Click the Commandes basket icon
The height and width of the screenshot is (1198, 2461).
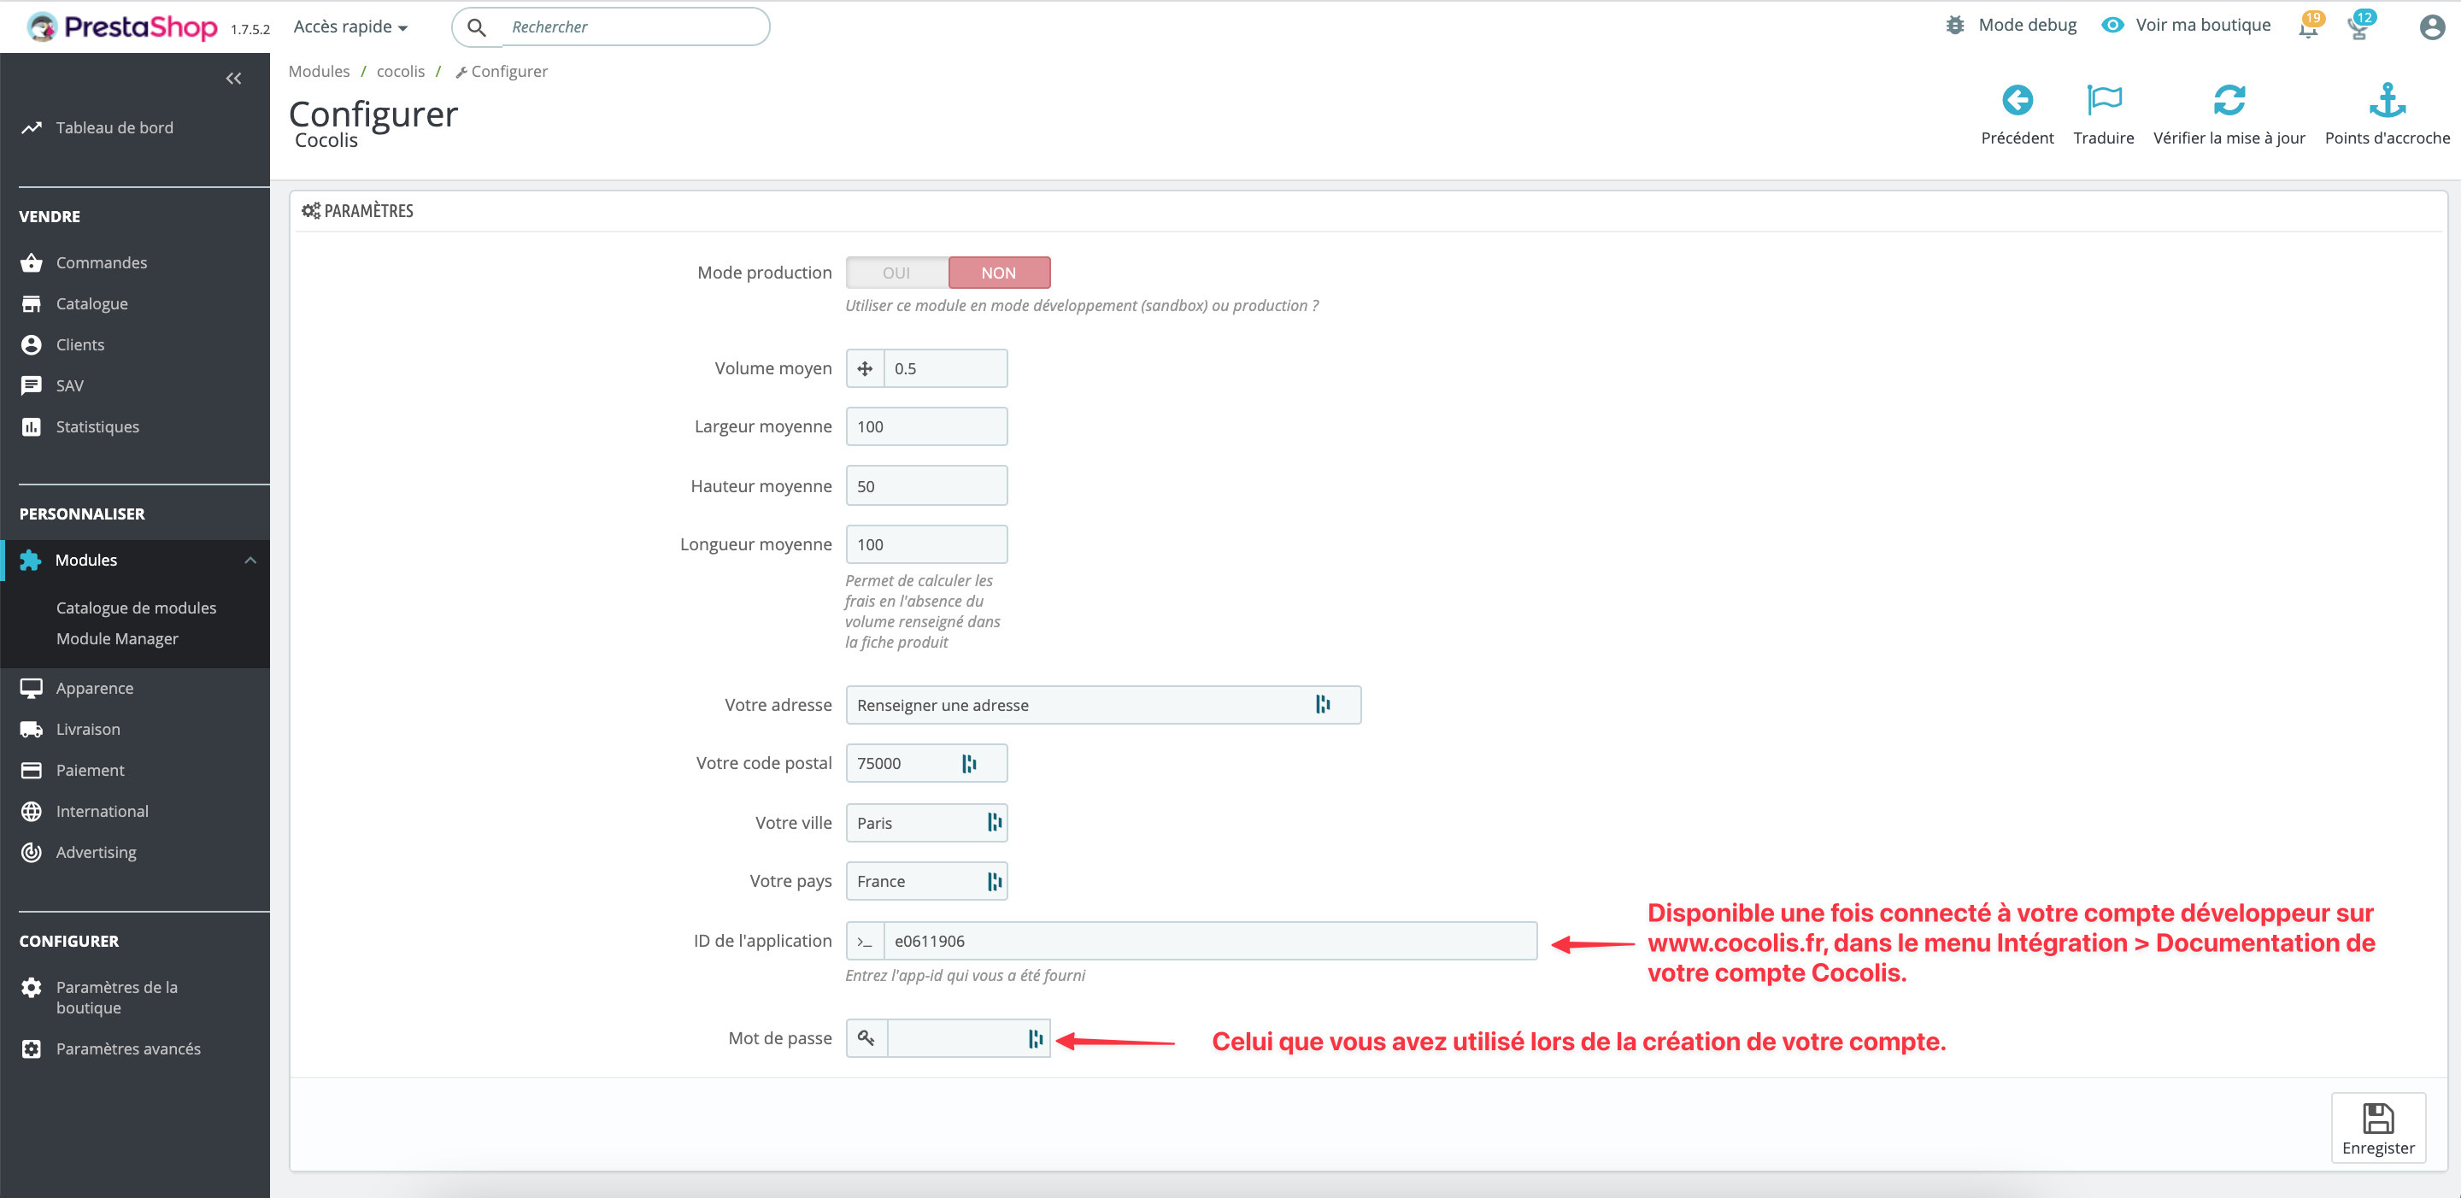(32, 262)
